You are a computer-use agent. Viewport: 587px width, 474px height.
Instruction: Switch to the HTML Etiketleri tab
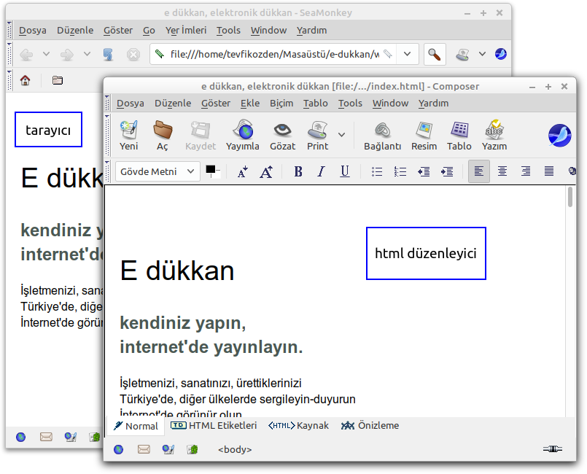pos(214,426)
